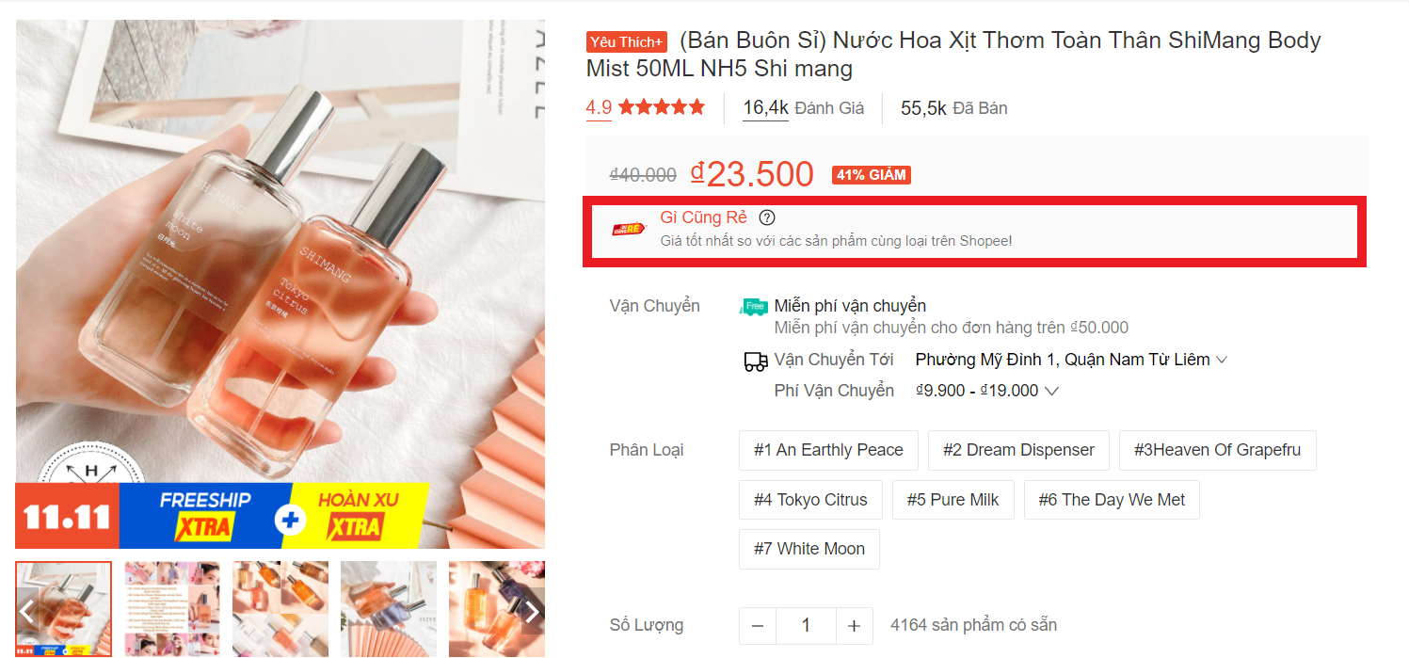1409x658 pixels.
Task: Select variant #4 Tokyo Citrus
Action: pos(810,500)
